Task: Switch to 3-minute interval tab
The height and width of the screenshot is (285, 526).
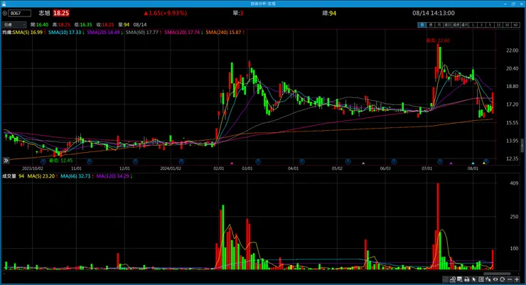Action: (481, 25)
